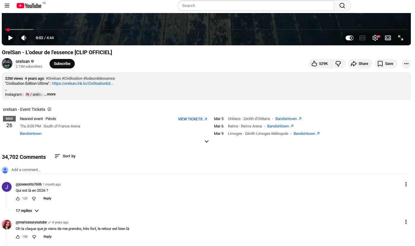Toggle the autoplay switch
Viewport: 415px width, 246px height.
pyautogui.click(x=349, y=38)
